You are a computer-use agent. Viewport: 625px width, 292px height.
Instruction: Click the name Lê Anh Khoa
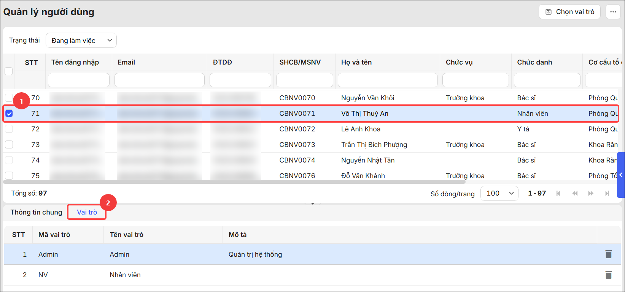pos(361,129)
